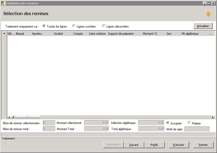Refresh the list with the Actualiser button

pyautogui.click(x=203, y=26)
